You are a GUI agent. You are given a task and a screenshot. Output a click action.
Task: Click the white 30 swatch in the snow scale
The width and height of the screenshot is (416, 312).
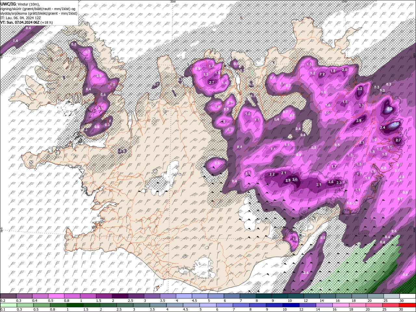(408, 296)
